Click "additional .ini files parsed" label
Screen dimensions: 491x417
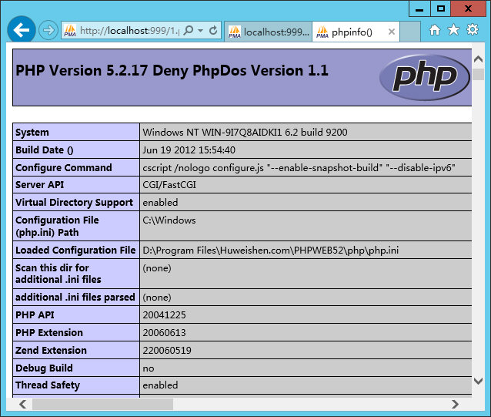click(75, 298)
